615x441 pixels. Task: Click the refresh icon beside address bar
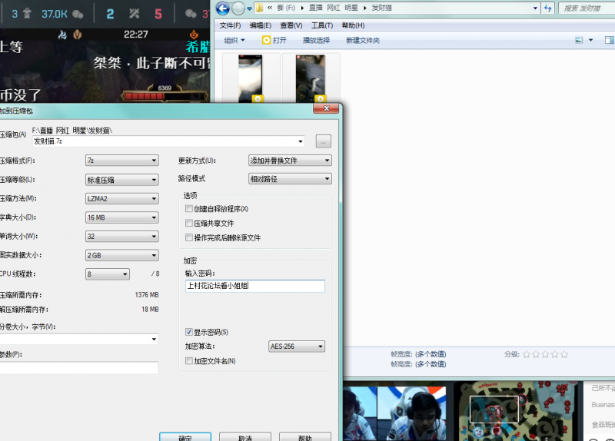tap(548, 8)
